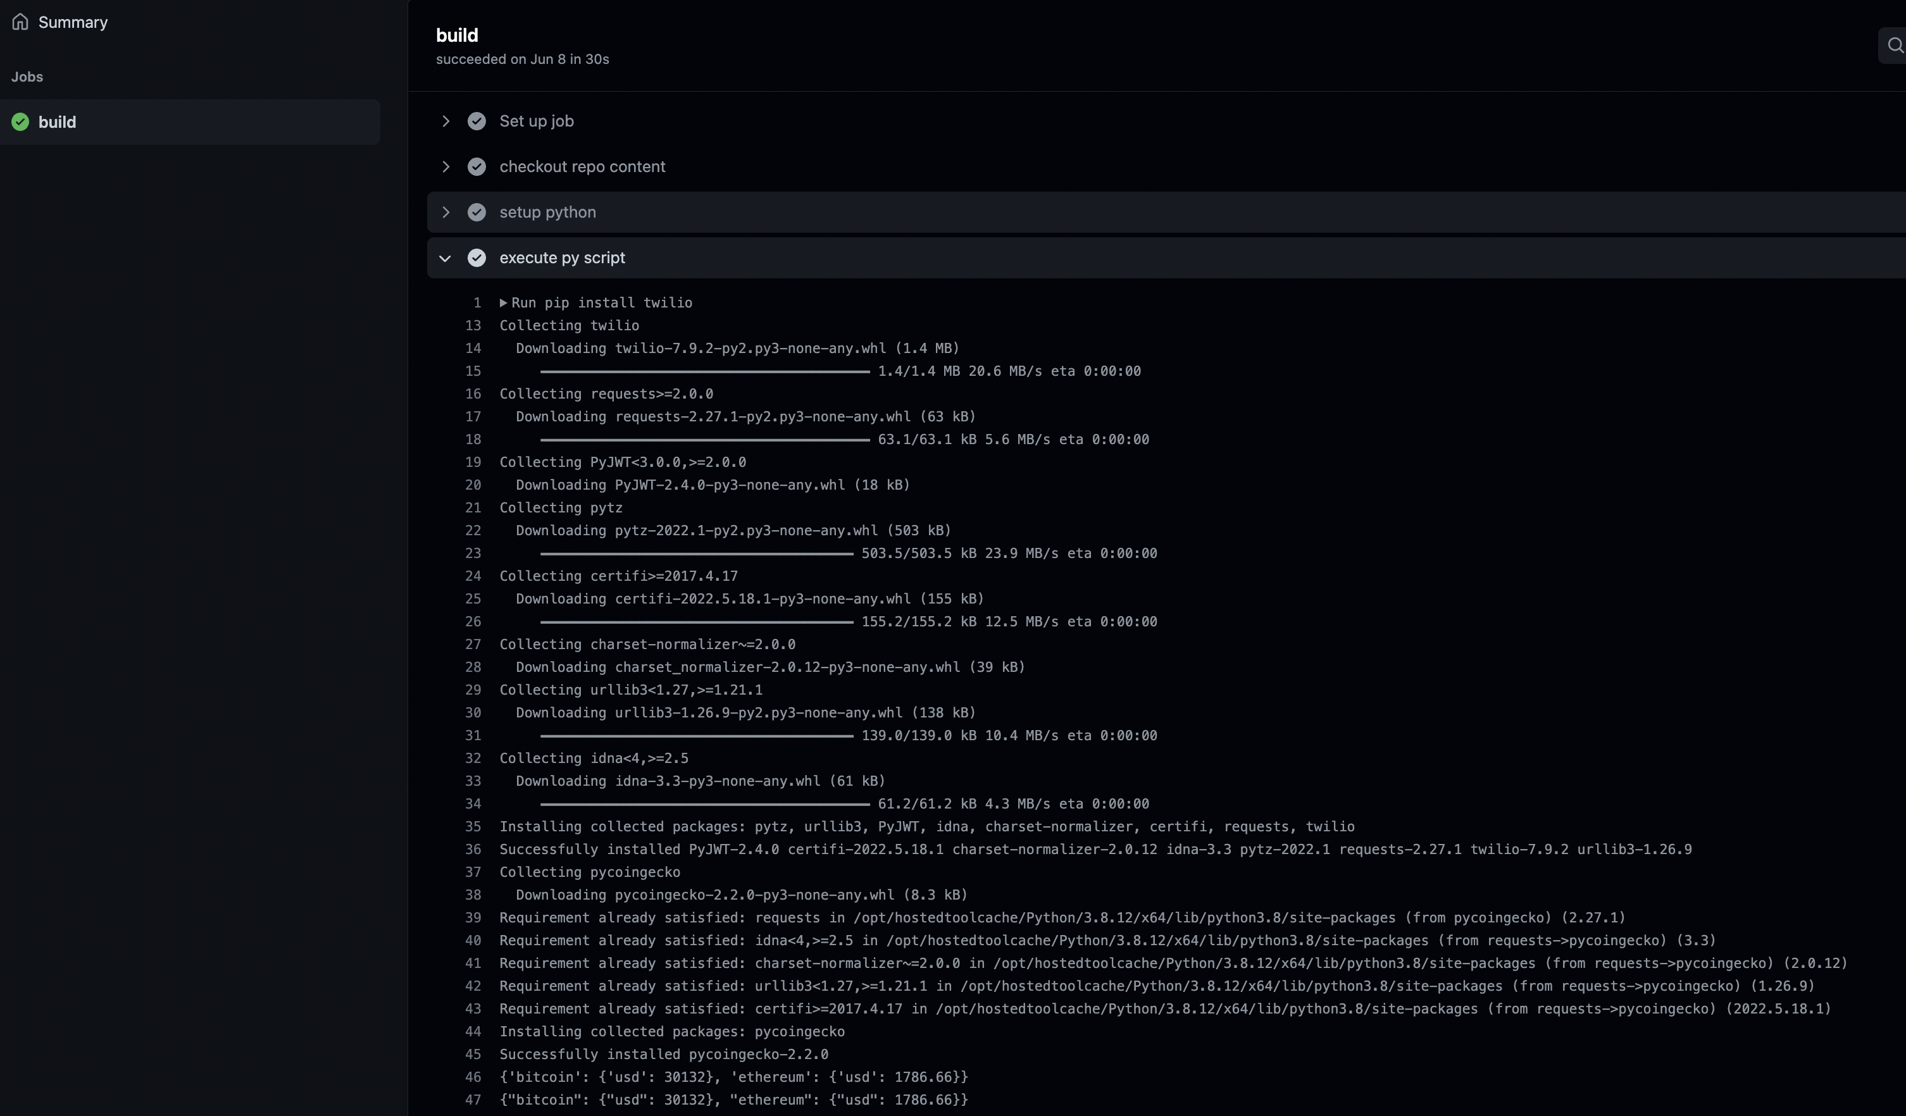
Task: Click the Jobs sidebar heading
Action: 27,77
